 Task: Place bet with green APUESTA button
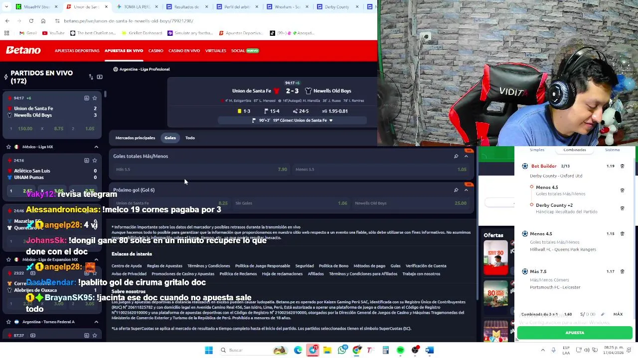coord(575,333)
